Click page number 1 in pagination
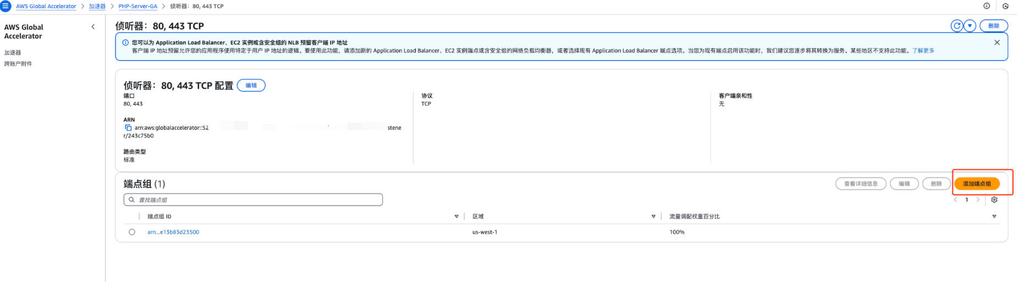The image size is (1017, 282). point(966,200)
